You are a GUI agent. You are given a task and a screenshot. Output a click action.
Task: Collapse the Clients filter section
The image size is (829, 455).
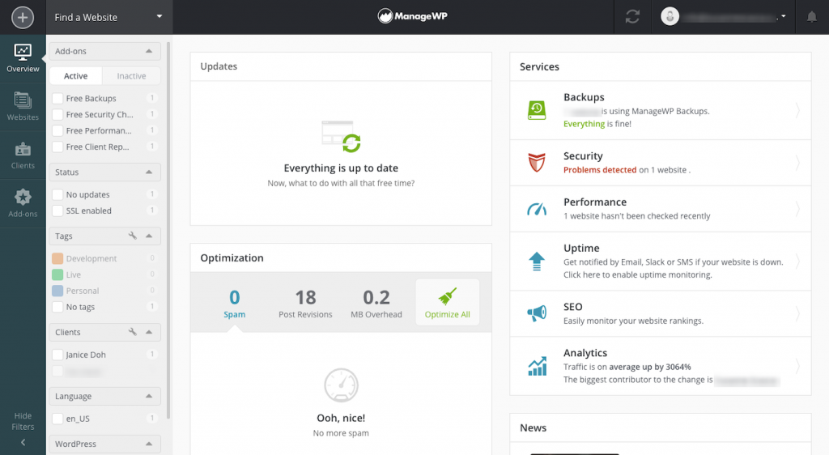point(149,333)
